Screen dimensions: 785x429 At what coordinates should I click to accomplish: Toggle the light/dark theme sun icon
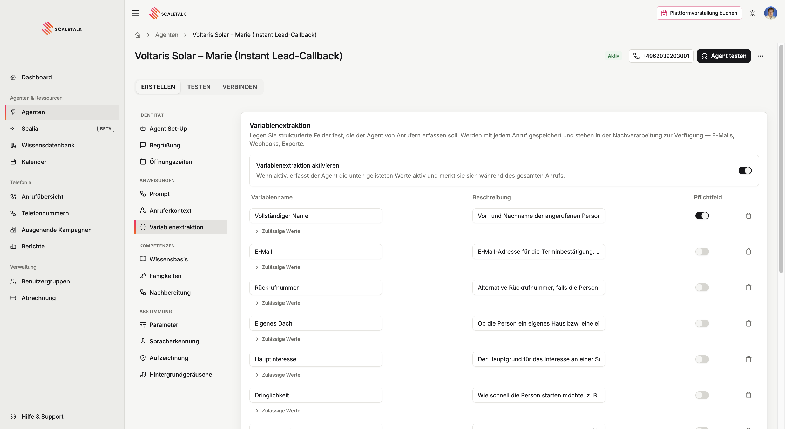tap(752, 13)
